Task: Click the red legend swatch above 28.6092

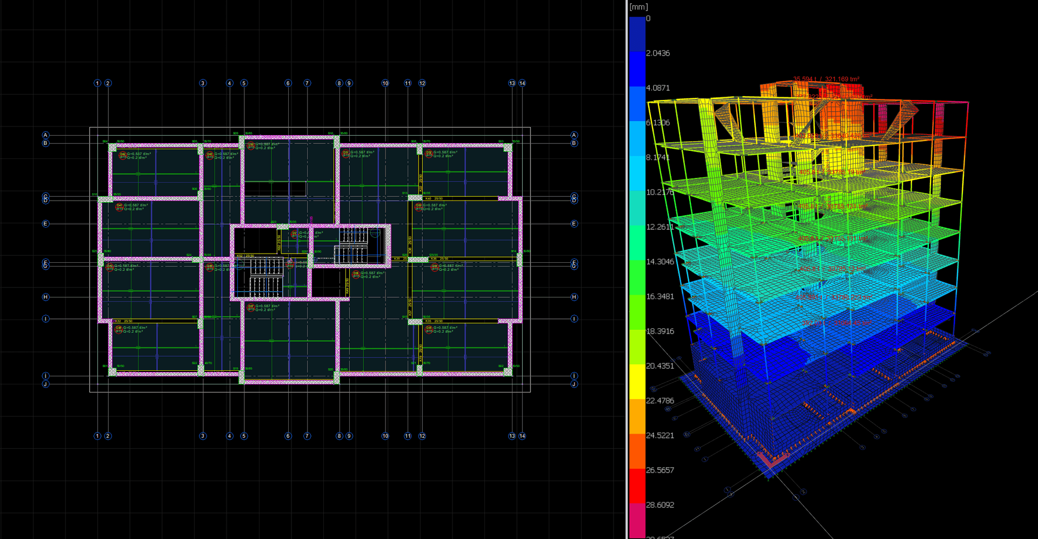Action: point(637,487)
